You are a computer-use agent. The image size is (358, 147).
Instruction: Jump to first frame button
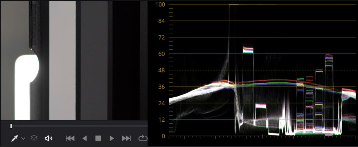tap(70, 138)
